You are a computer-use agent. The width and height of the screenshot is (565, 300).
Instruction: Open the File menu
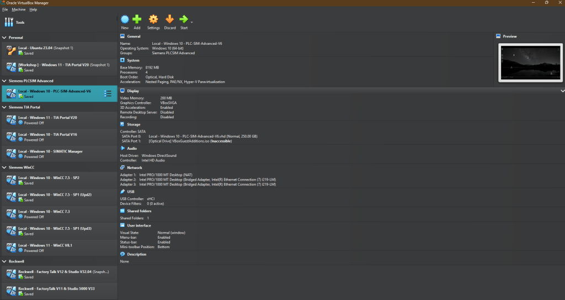pos(4,9)
